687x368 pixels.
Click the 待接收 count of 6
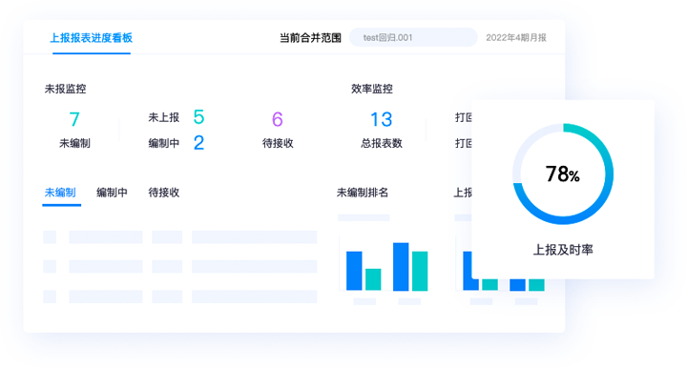point(278,119)
